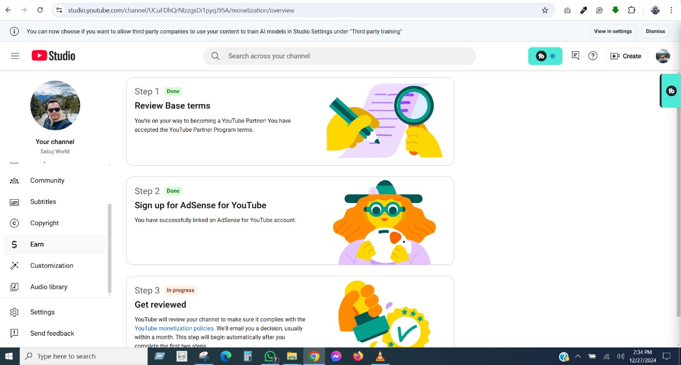This screenshot has width=681, height=365.
Task: Click the Review Base terms heading
Action: click(x=172, y=106)
